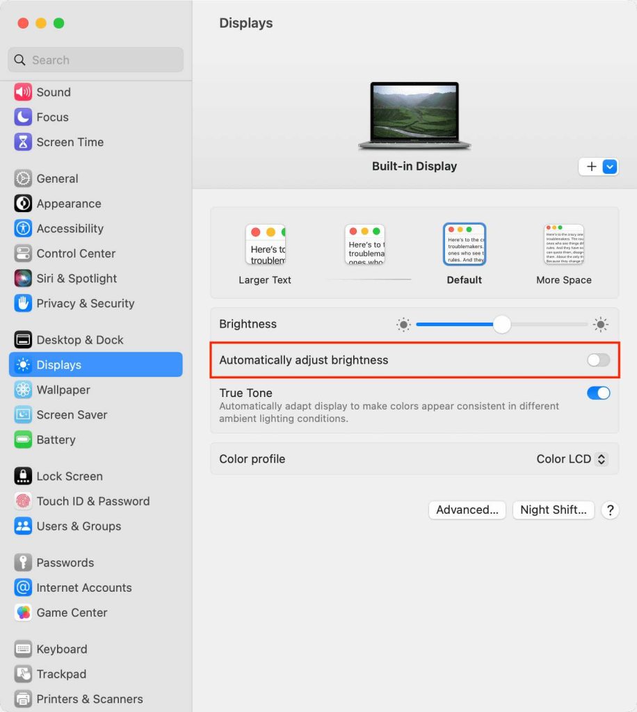
Task: Select the More Space resolution thumbnail
Action: point(564,244)
